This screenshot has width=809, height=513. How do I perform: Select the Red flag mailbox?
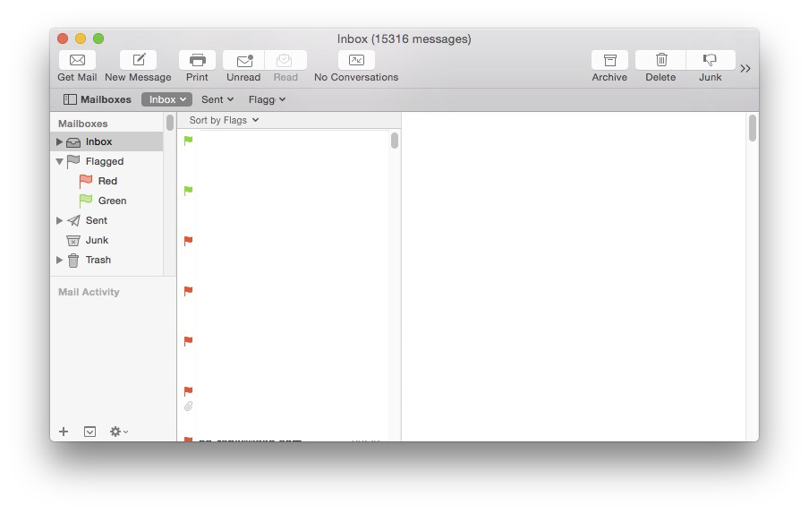pos(106,181)
